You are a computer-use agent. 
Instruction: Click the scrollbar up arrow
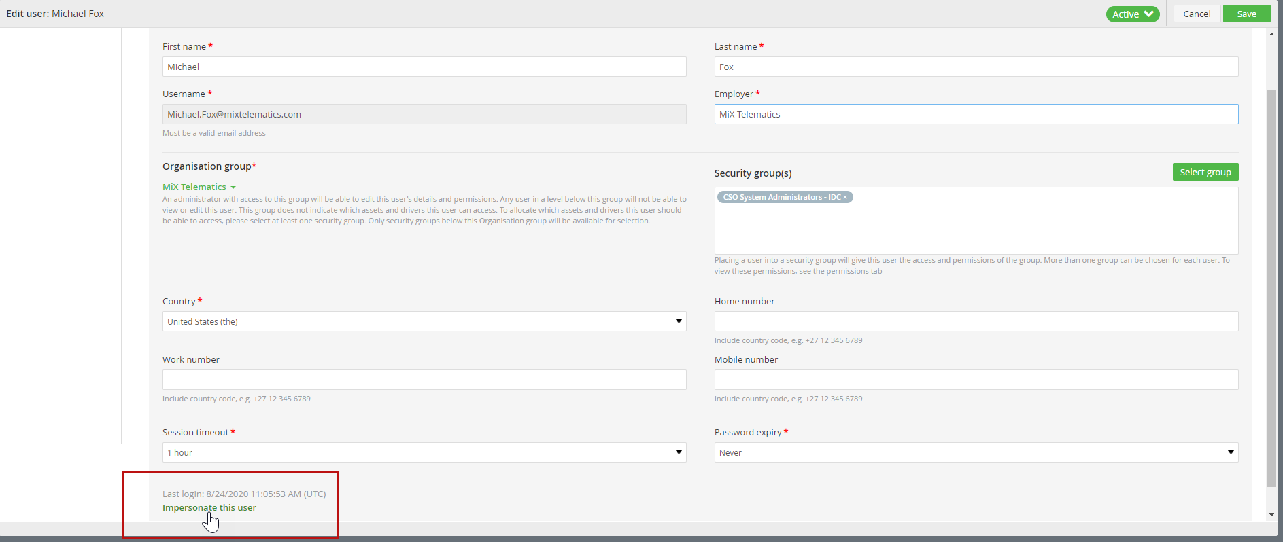[1271, 34]
